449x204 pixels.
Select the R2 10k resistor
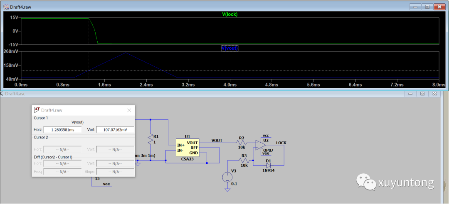click(242, 143)
